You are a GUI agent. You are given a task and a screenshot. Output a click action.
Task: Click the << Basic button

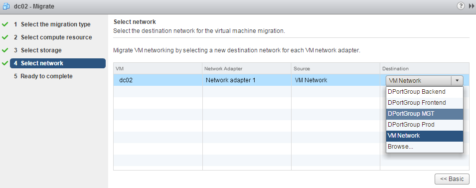452,179
